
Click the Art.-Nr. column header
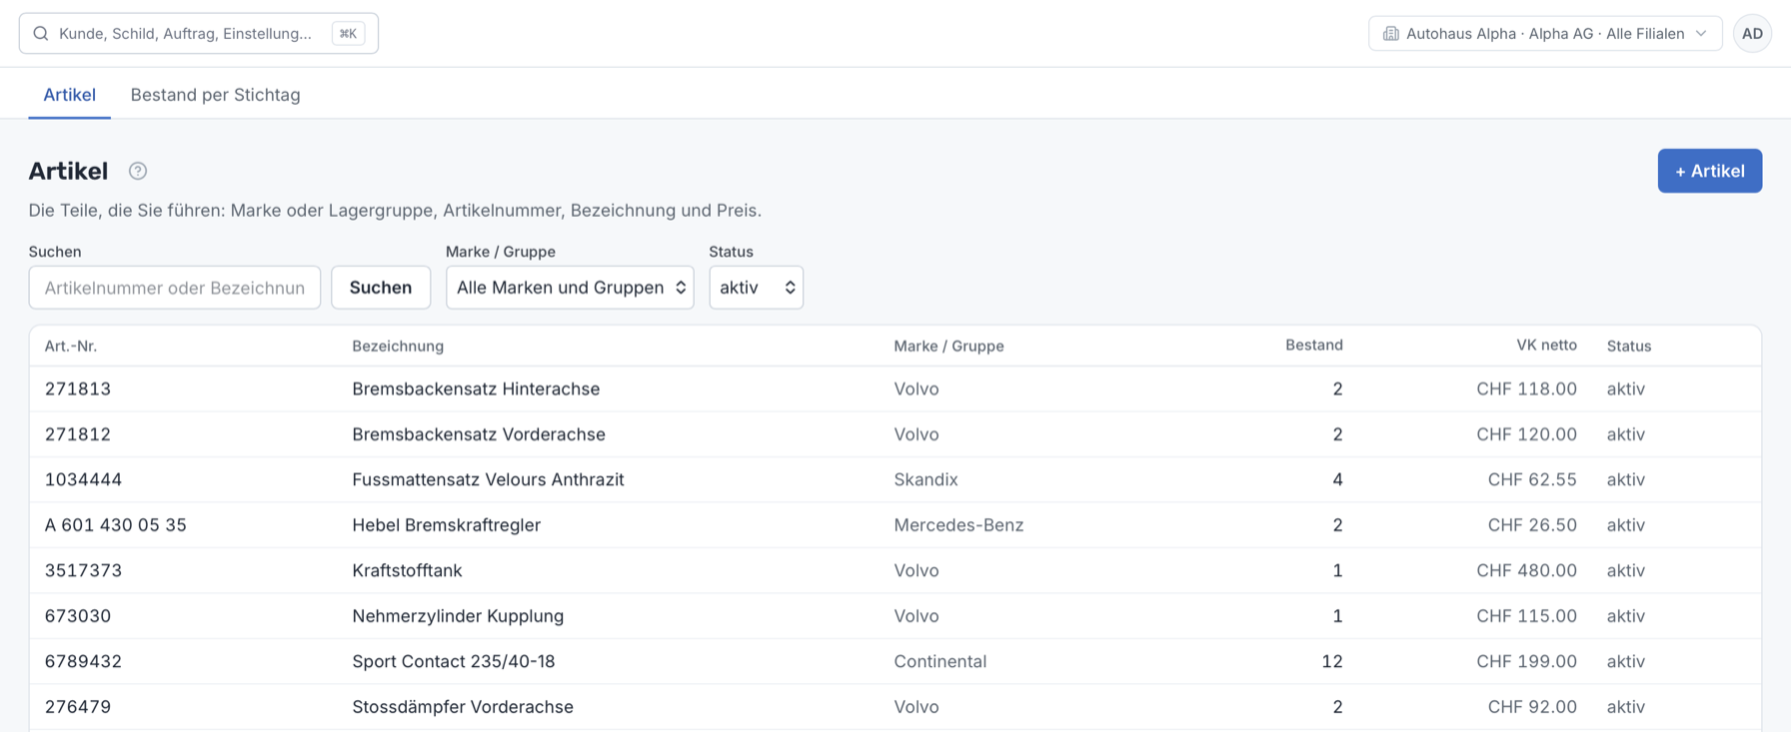[x=71, y=346]
